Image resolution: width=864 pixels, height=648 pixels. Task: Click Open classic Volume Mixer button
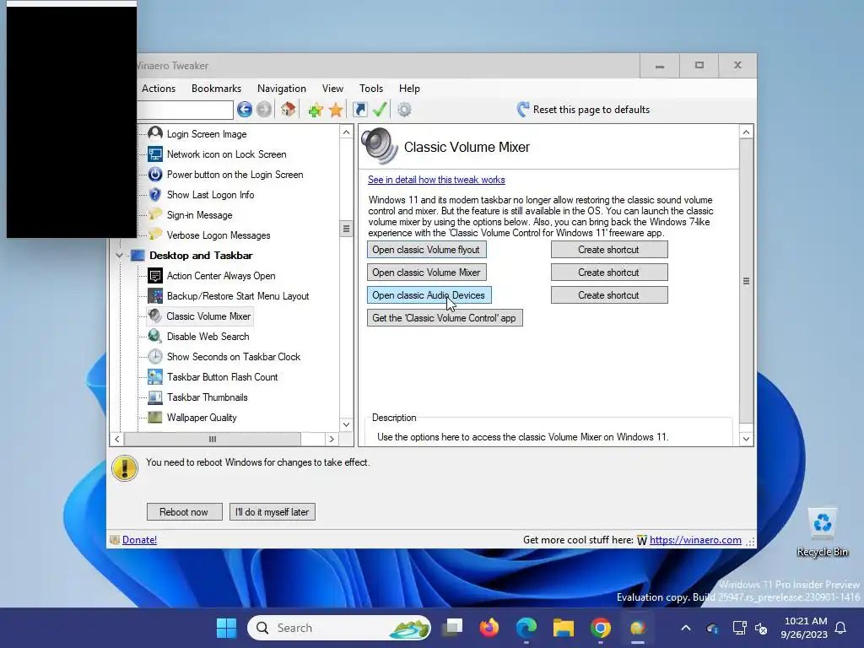426,273
